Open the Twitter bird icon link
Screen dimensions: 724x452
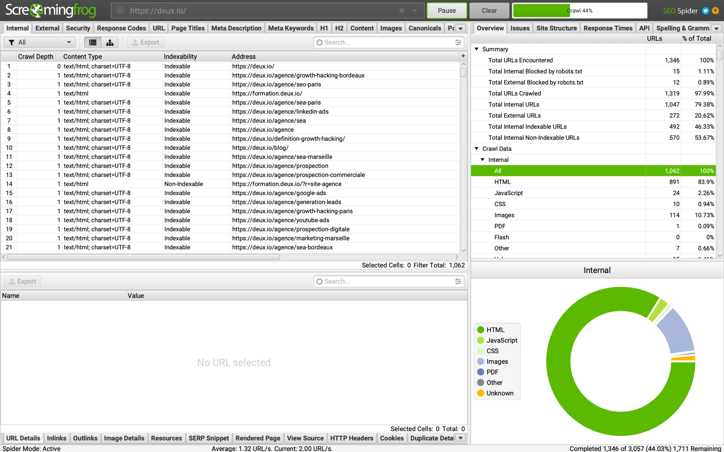pos(706,11)
